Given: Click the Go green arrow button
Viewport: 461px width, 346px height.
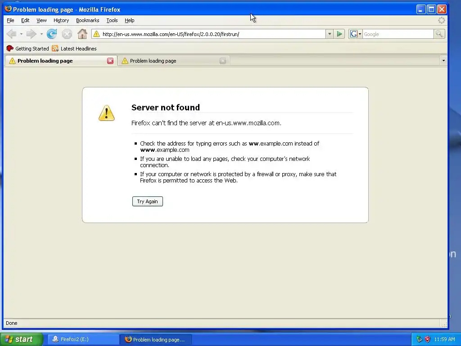Looking at the screenshot, I should [x=339, y=34].
